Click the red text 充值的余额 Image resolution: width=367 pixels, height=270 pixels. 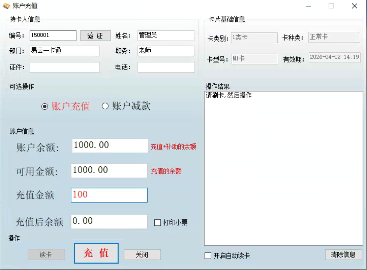[x=166, y=171]
